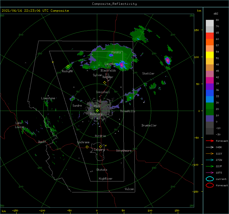Click the cyan 27ZW arrow icon
Screen dimensions: 229x214
pyautogui.click(x=210, y=160)
